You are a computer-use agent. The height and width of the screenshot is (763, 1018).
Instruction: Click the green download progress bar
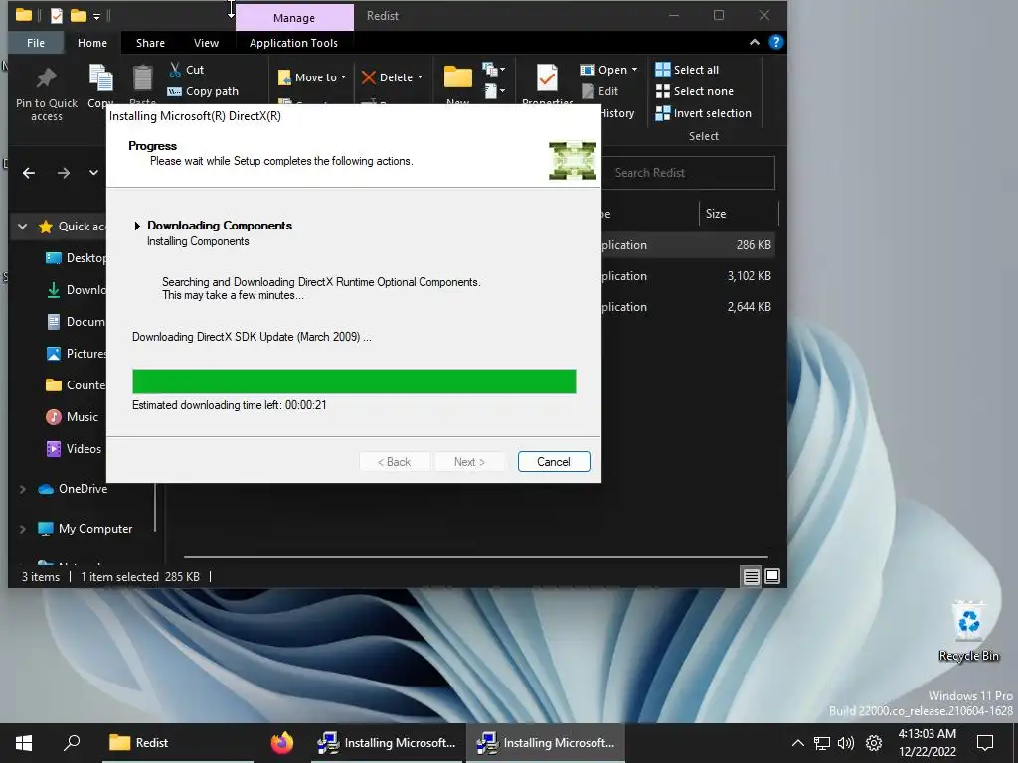tap(354, 381)
